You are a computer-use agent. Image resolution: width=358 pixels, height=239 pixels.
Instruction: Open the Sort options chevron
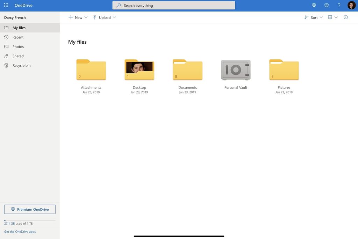pyautogui.click(x=321, y=17)
